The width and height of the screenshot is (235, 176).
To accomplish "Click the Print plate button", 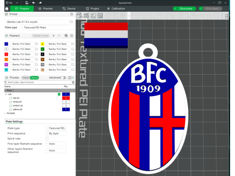I will (212, 9).
